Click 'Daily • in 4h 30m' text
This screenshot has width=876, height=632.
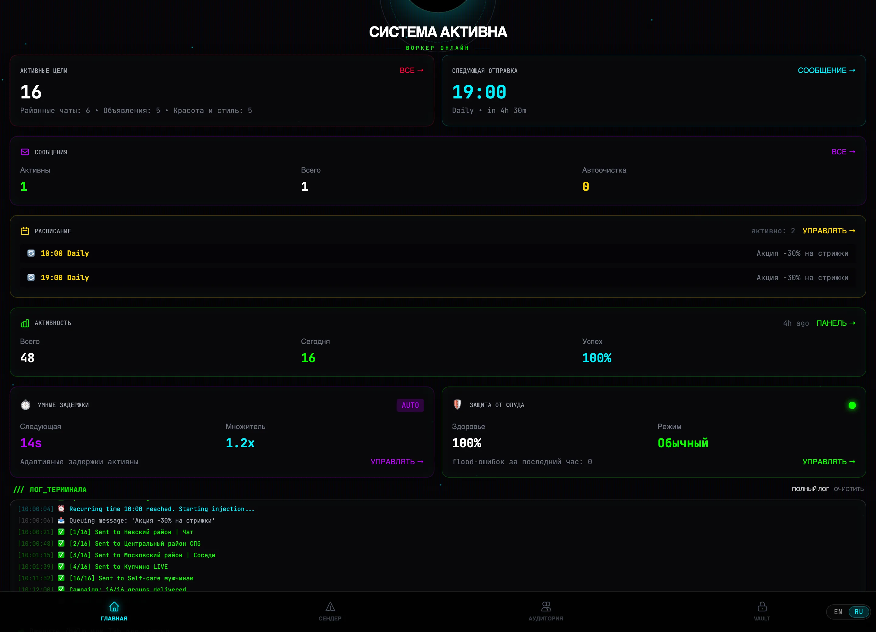point(489,110)
